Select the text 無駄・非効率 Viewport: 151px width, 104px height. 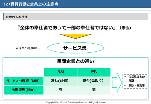click(137, 85)
